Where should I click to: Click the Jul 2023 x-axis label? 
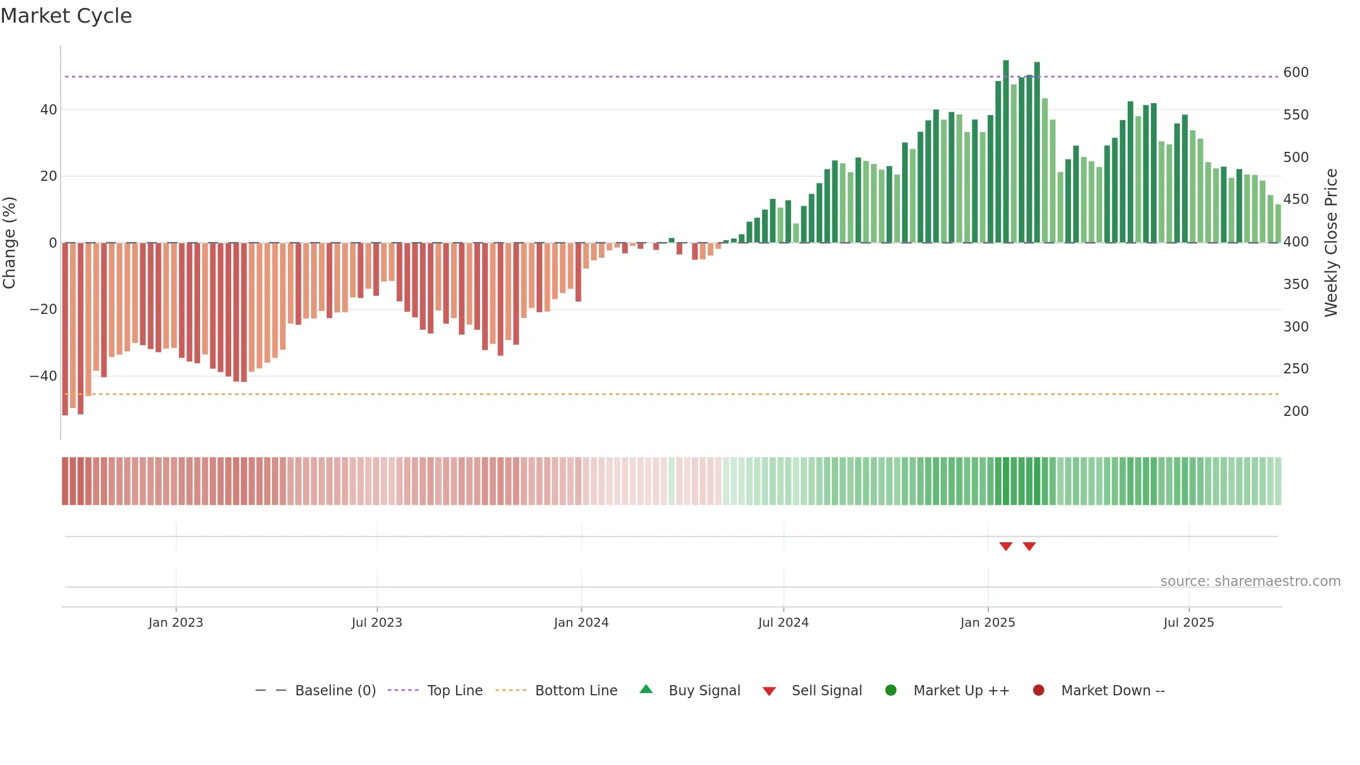pos(377,623)
